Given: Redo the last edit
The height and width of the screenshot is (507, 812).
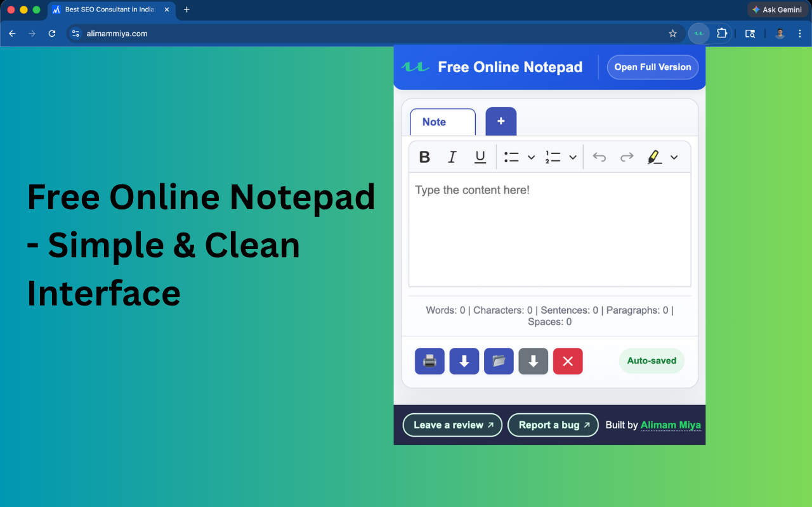Looking at the screenshot, I should point(627,157).
